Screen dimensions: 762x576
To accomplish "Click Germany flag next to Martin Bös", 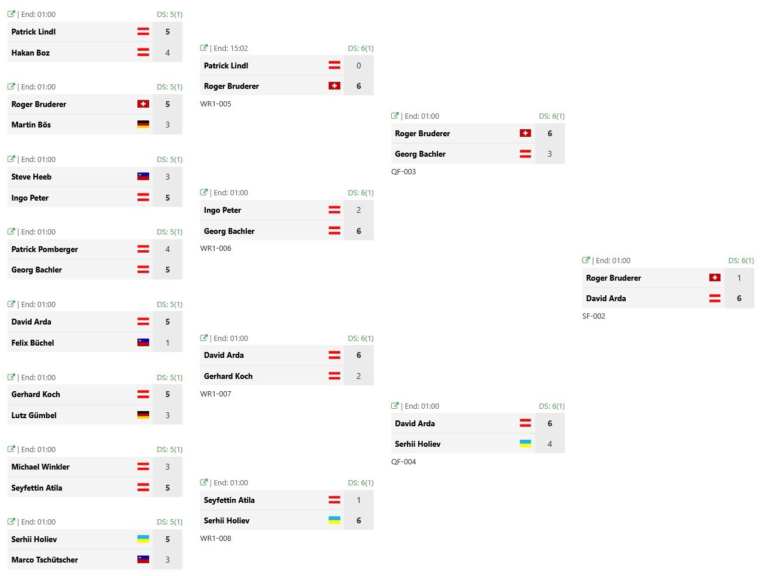I will (x=143, y=125).
